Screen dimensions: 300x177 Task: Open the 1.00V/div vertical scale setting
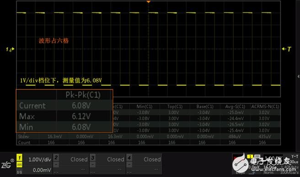coord(40,160)
